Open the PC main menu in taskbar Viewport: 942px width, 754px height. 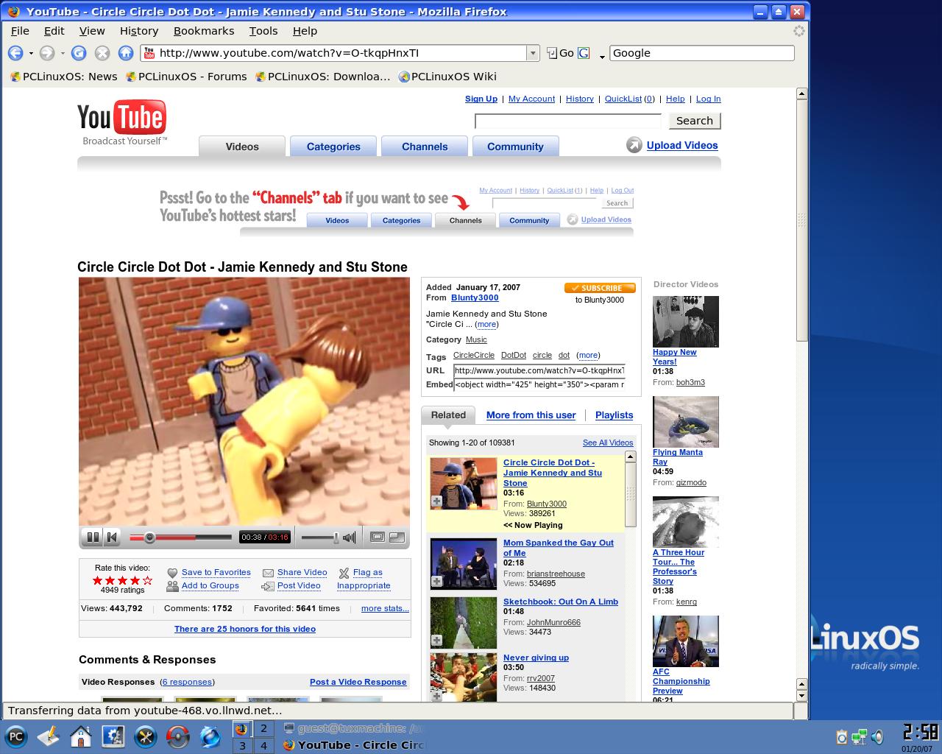pos(16,736)
